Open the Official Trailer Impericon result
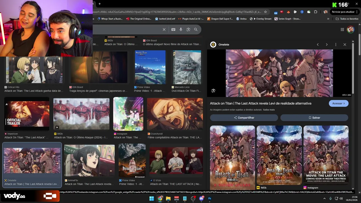 tap(27, 114)
